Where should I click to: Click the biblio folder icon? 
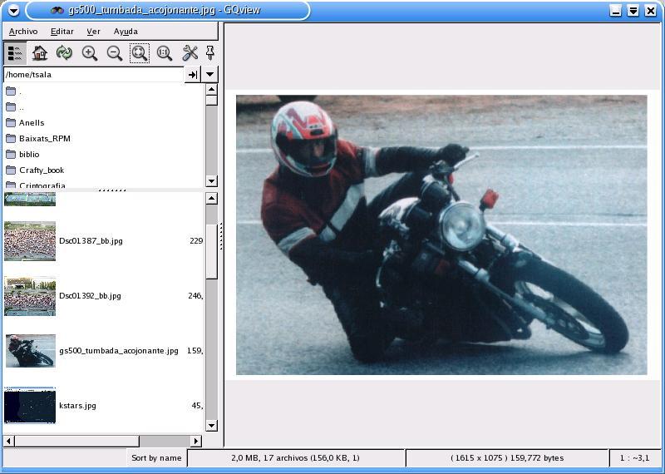(11, 155)
